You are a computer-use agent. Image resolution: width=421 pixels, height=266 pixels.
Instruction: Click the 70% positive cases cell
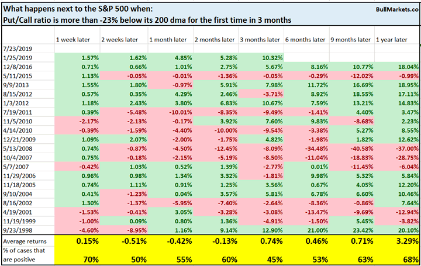click(x=88, y=258)
